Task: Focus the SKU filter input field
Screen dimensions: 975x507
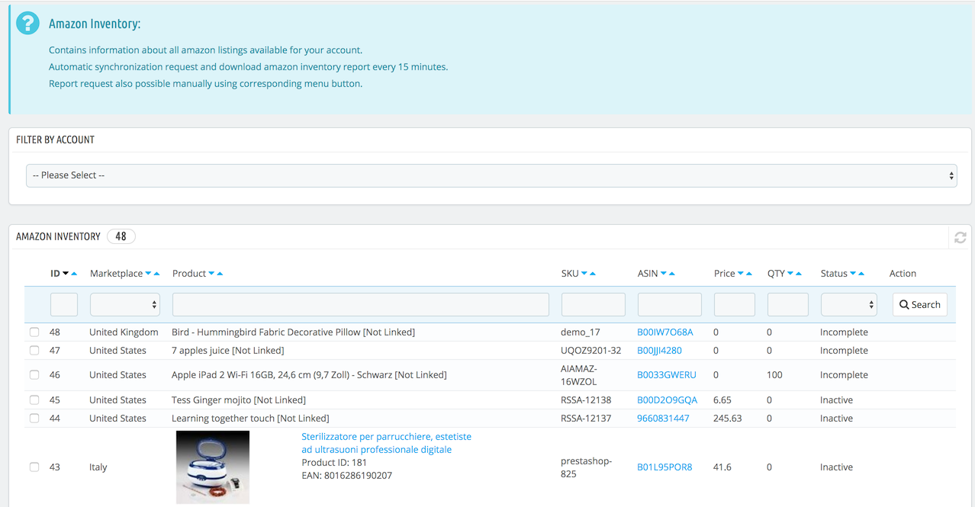Action: (594, 304)
